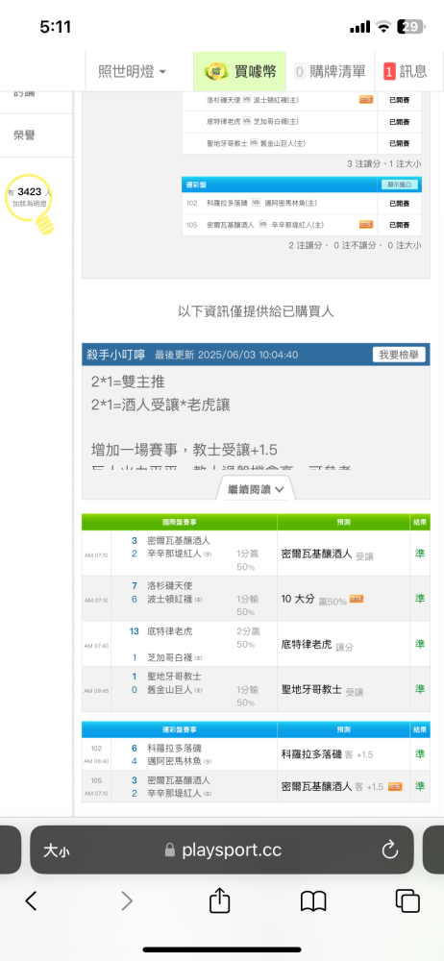Click the 波士頓紅襪 team name in results table

point(170,600)
